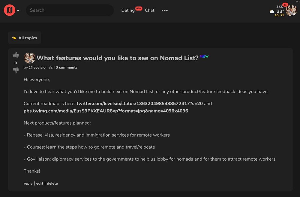Downvote the post with thumbs down
Screen dimensions: 300x197
pyautogui.click(x=16, y=70)
